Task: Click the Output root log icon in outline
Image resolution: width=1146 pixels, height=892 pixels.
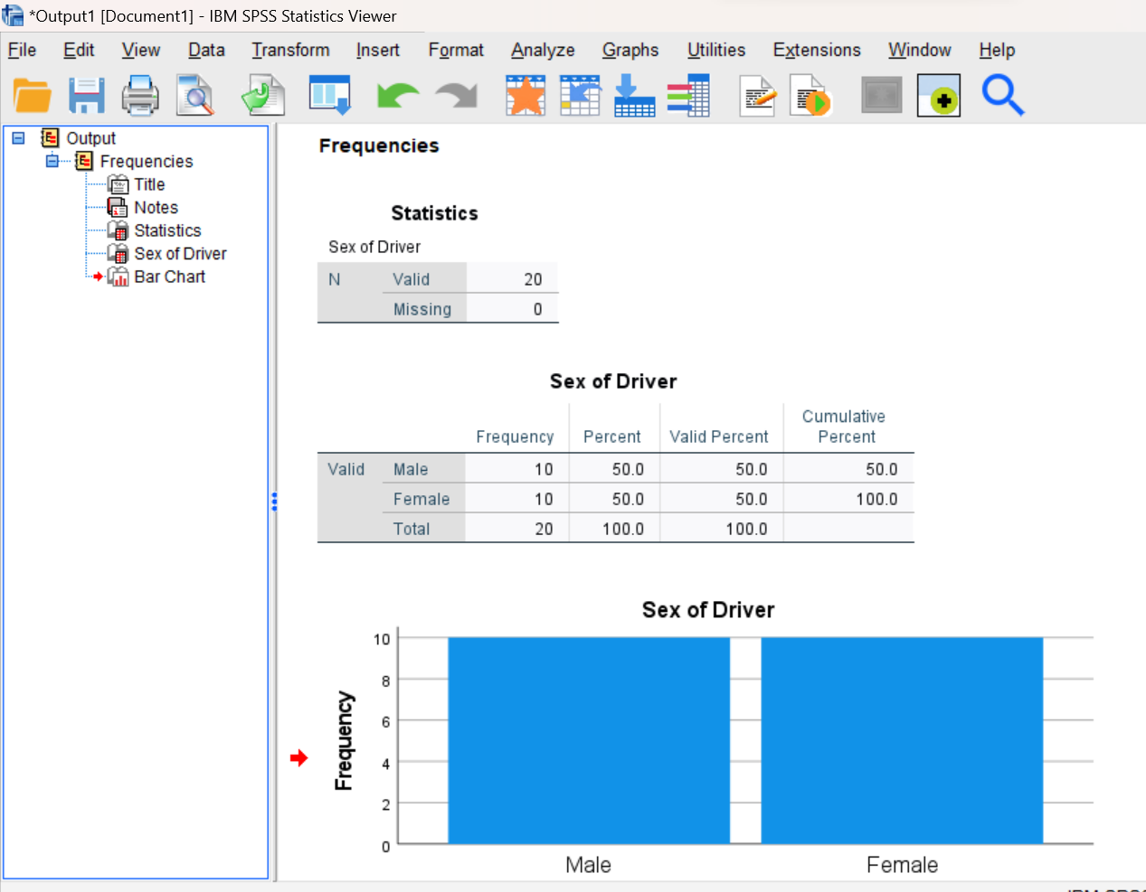Action: (50, 138)
